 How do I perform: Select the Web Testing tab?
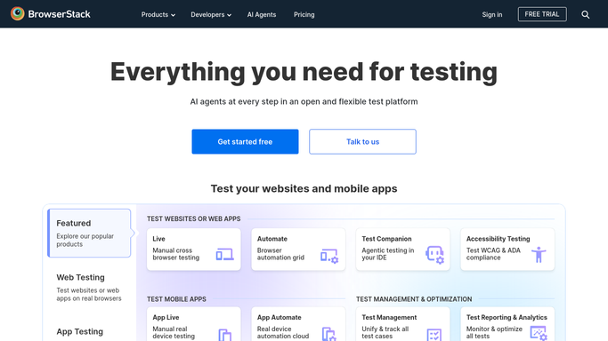(x=89, y=287)
